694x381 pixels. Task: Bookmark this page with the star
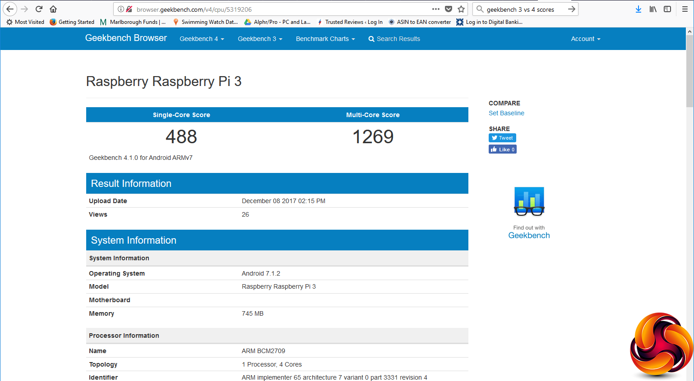click(461, 9)
